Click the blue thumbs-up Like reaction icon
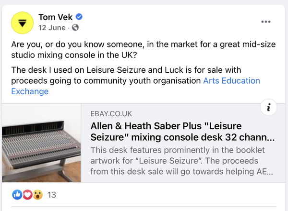Screen dimensions: 288x211 click(x=17, y=195)
